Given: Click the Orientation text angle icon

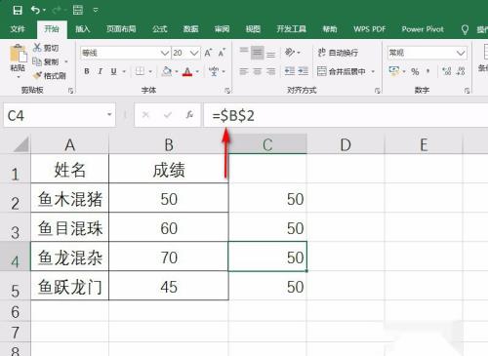Looking at the screenshot, I should [x=290, y=52].
